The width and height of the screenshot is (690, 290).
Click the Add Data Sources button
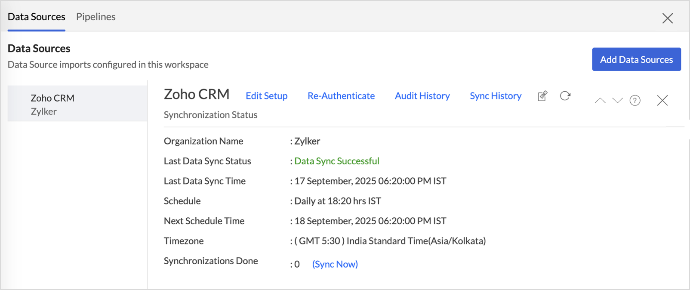[x=636, y=59]
